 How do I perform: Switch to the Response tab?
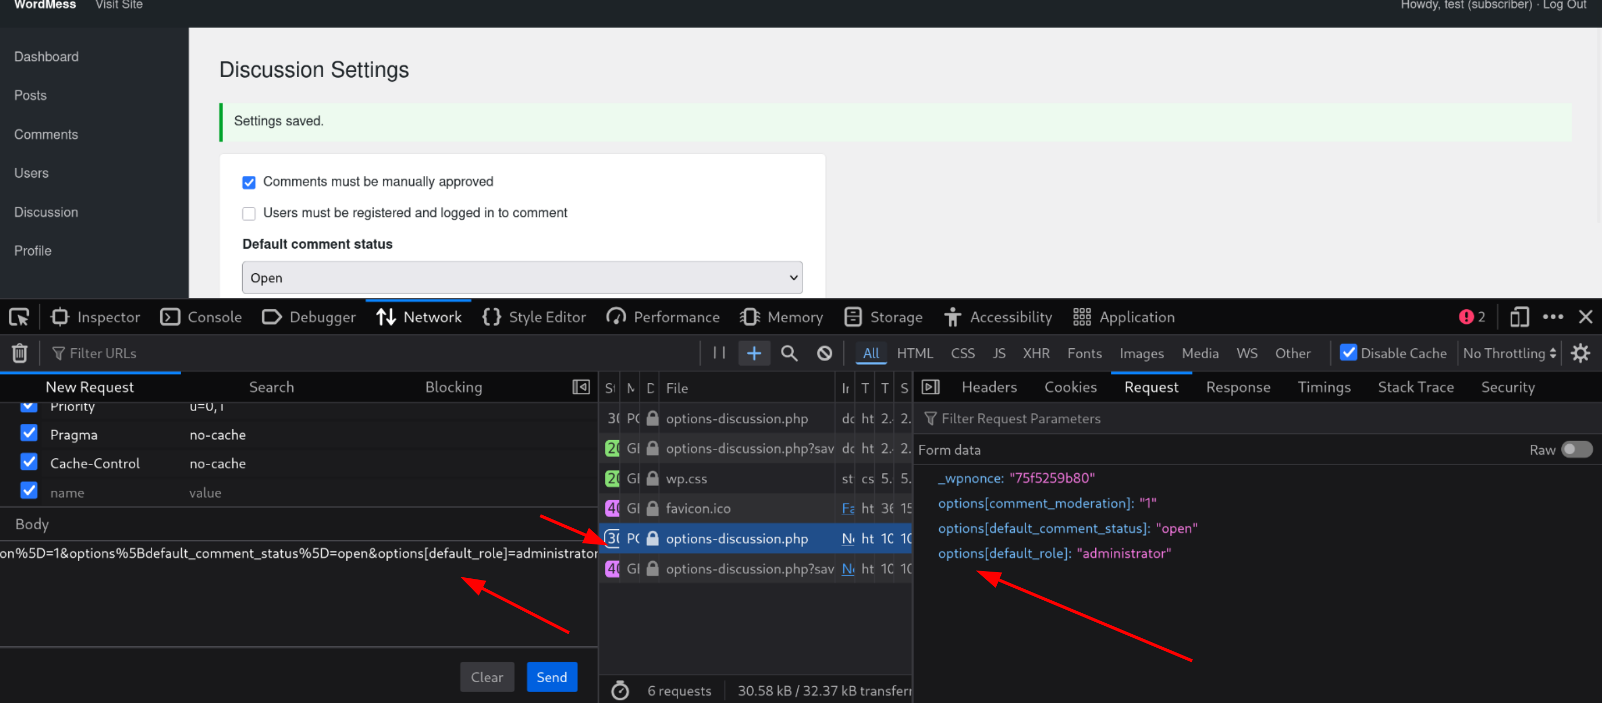(x=1238, y=387)
